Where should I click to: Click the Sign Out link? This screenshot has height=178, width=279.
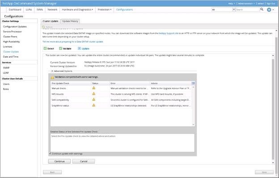point(271,4)
